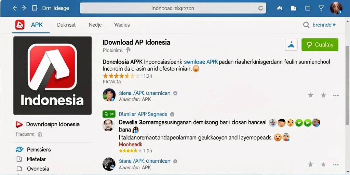The image size is (350, 175).
Task: Open the funnel filter icon in toolbar
Action: pos(321,9)
